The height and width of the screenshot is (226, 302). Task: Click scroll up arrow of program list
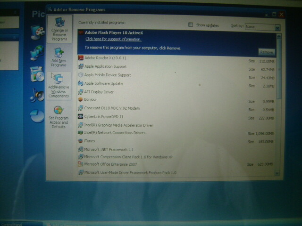(279, 36)
